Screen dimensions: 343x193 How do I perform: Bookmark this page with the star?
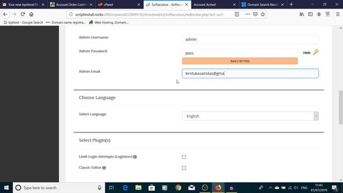pyautogui.click(x=263, y=14)
